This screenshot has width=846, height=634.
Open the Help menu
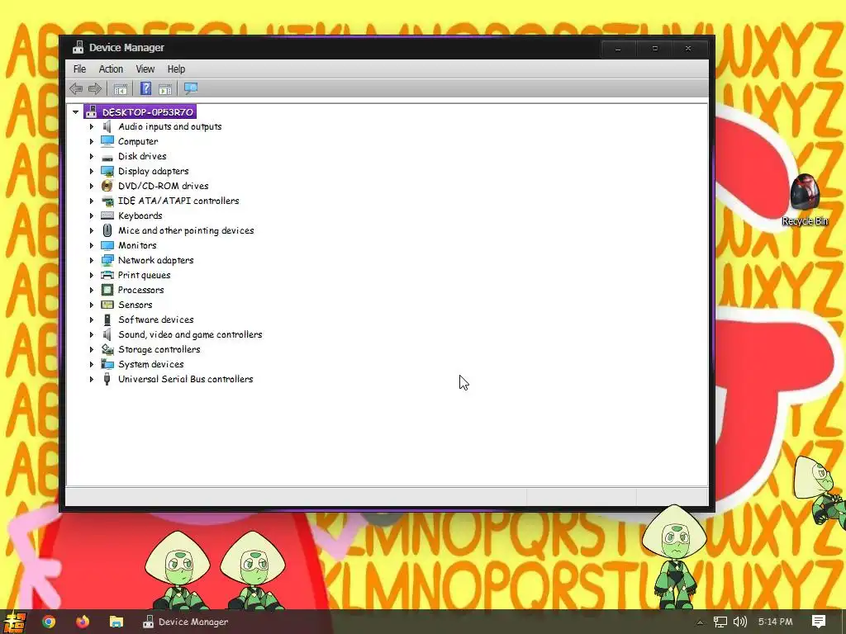click(176, 69)
